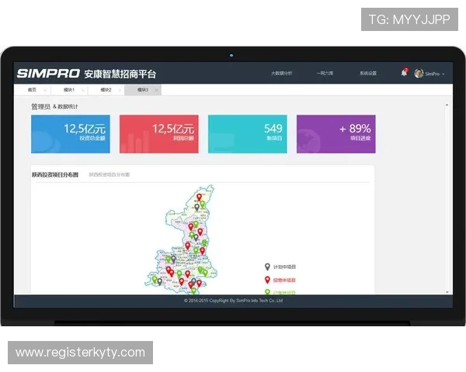This screenshot has width=466, height=372.
Task: Click the Shaanxi province map image
Action: pyautogui.click(x=181, y=239)
